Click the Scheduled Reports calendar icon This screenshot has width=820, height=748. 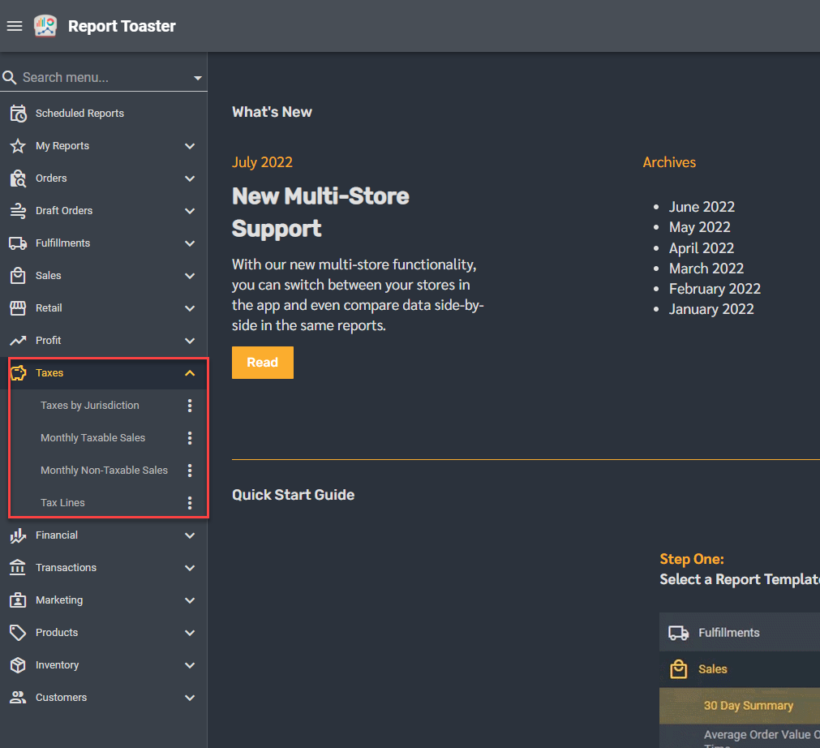[x=18, y=114]
